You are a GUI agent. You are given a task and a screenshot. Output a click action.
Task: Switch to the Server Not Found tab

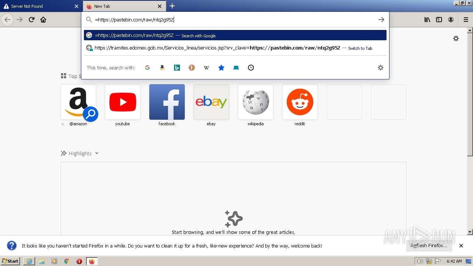[41, 6]
